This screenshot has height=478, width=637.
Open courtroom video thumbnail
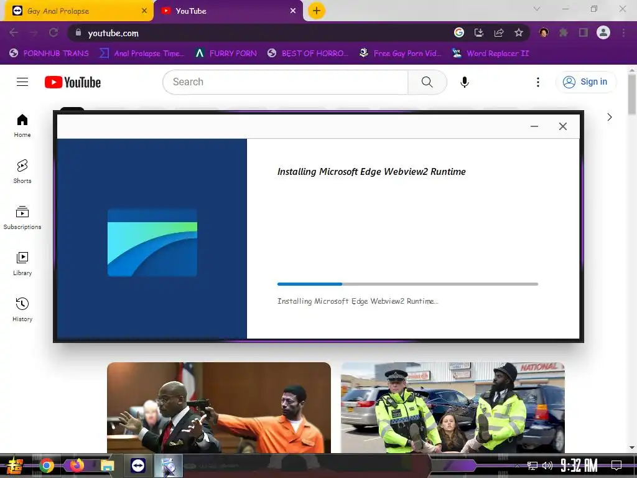coord(219,408)
